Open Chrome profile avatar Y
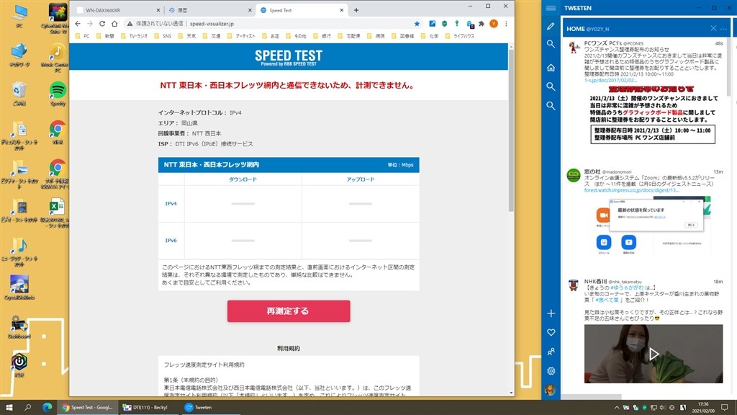This screenshot has width=737, height=415. pos(494,24)
